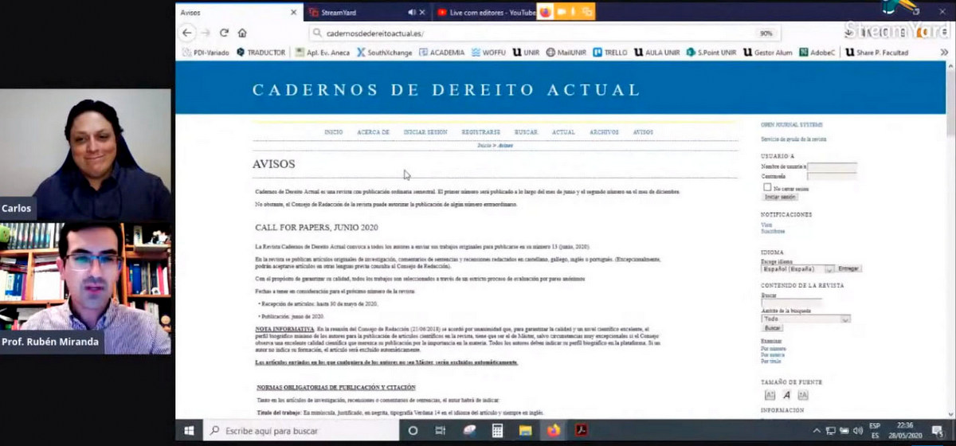This screenshot has width=956, height=446.
Task: Open Adobe Acrobat in the taskbar
Action: [582, 431]
